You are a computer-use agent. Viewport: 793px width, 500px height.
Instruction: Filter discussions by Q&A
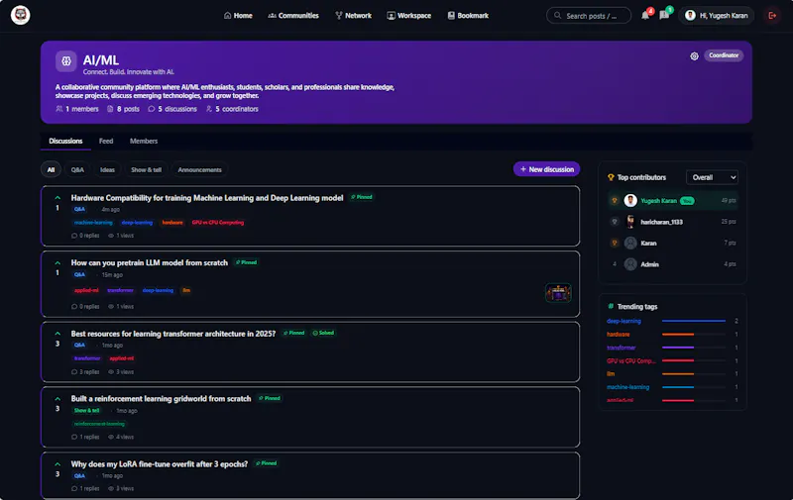[77, 169]
